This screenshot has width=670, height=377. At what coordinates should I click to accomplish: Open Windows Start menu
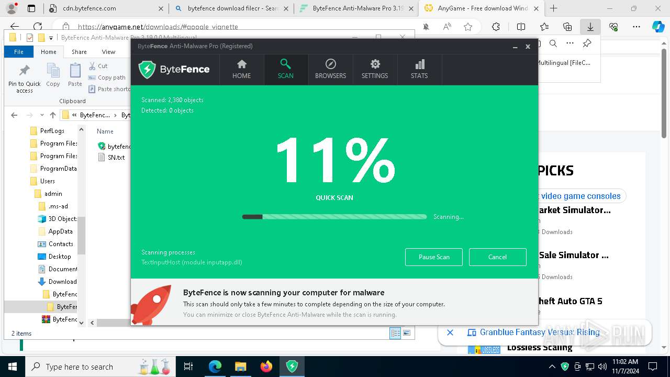[x=13, y=367]
